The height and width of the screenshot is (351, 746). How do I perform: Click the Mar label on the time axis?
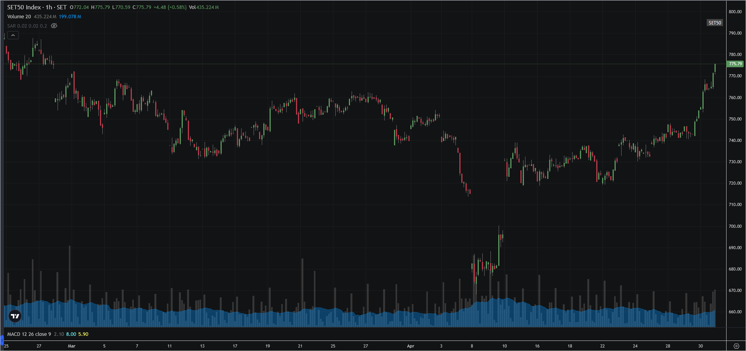pyautogui.click(x=72, y=346)
